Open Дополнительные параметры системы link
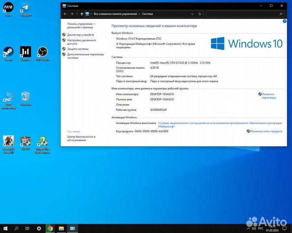Image resolution: width=292 pixels, height=233 pixels. pos(86,56)
